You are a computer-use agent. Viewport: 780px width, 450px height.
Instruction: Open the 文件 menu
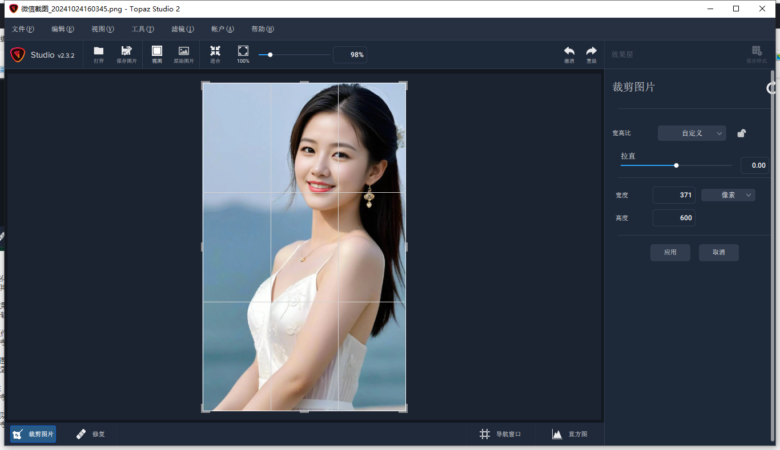[23, 29]
